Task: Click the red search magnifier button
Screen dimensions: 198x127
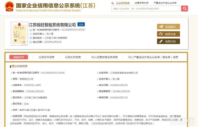Action: coord(184,8)
